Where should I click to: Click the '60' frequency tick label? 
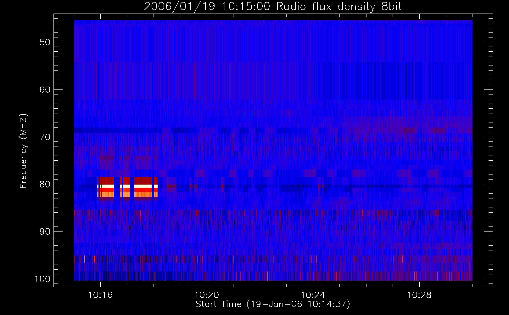(x=45, y=89)
